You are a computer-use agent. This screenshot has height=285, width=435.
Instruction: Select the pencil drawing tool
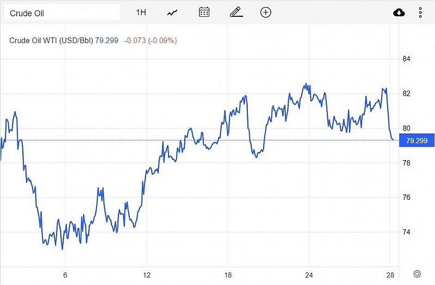click(x=236, y=12)
